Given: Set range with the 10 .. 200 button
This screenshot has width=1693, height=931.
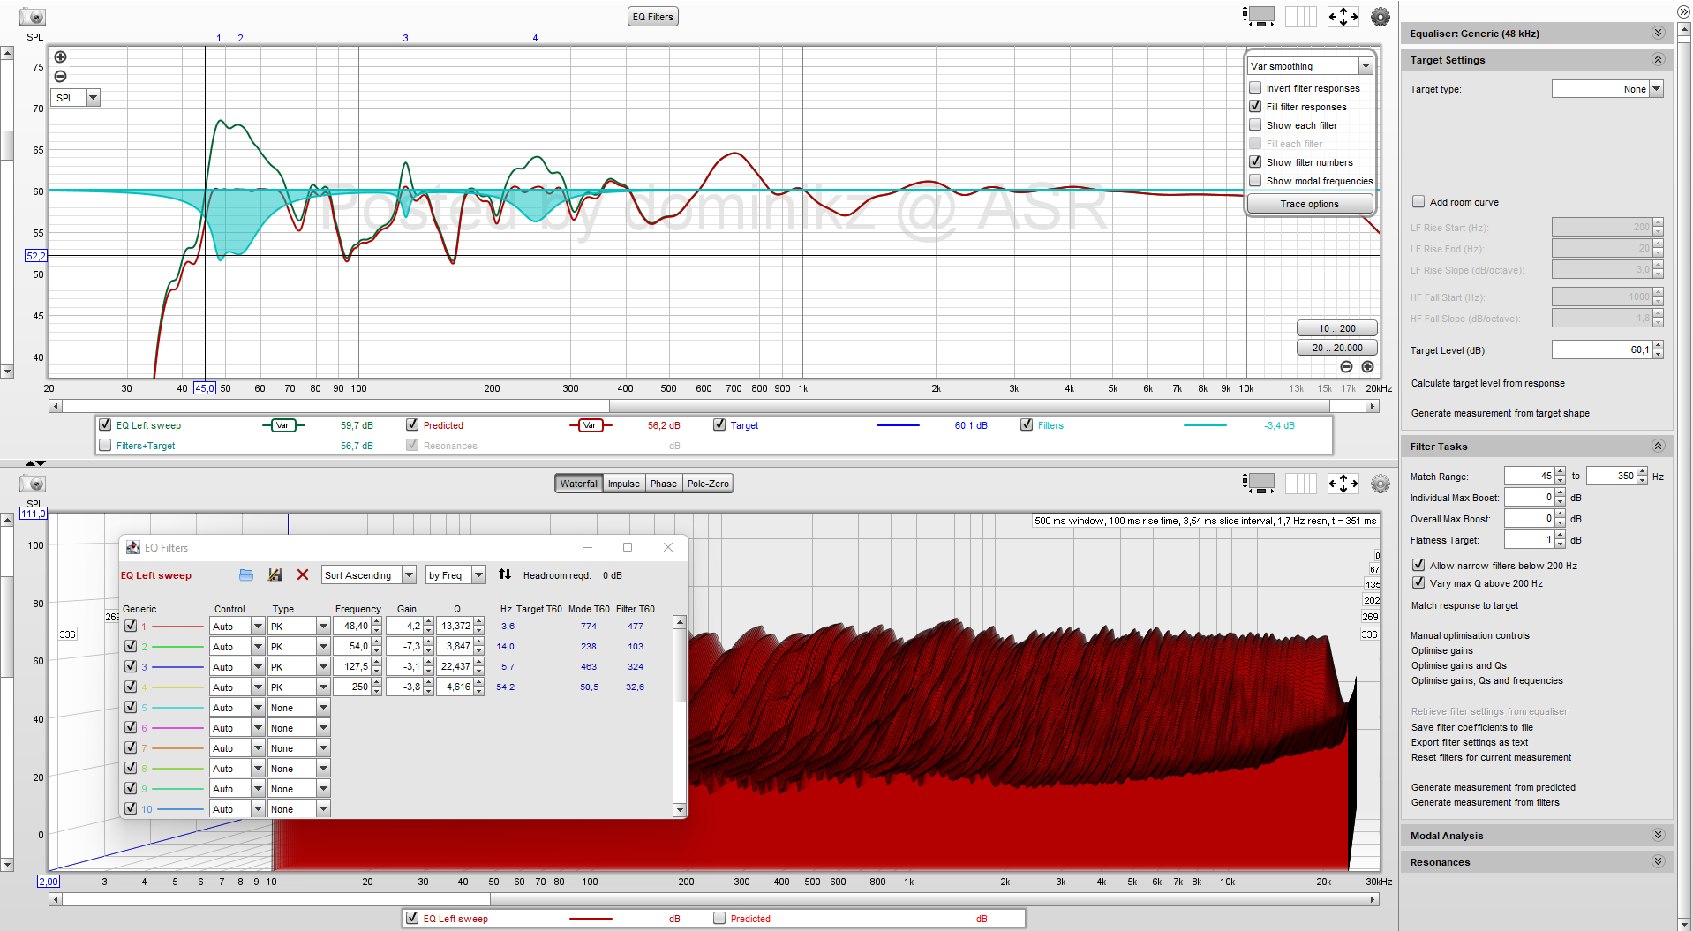Looking at the screenshot, I should coord(1336,328).
